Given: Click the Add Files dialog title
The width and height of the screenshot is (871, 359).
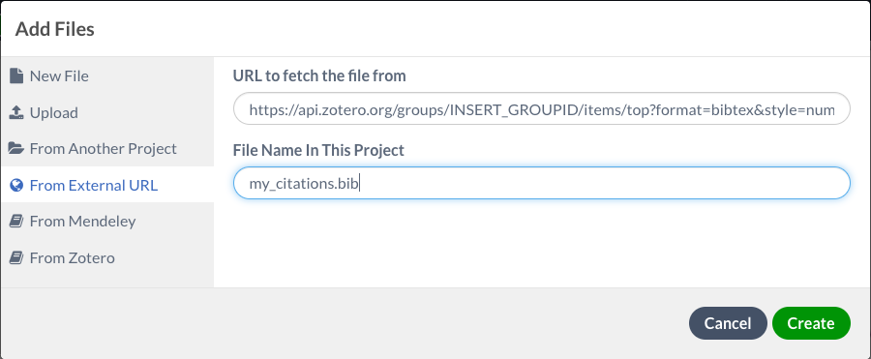Looking at the screenshot, I should click(x=54, y=29).
